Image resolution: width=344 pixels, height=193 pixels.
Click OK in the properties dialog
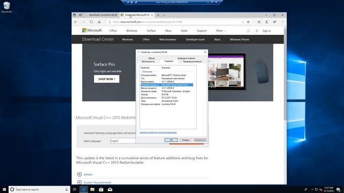pyautogui.click(x=171, y=140)
